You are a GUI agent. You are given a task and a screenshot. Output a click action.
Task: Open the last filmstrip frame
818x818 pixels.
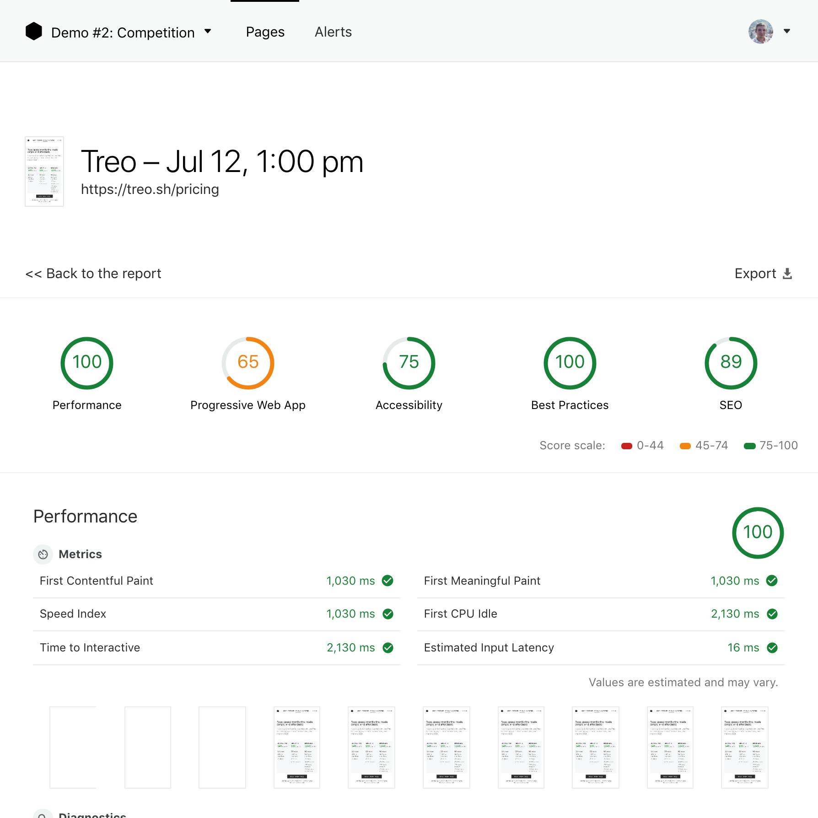tap(745, 748)
